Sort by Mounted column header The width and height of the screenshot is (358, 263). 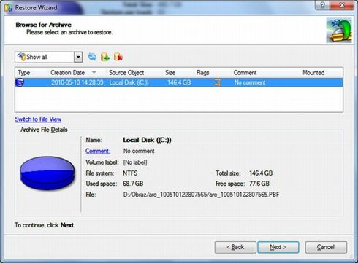(313, 73)
